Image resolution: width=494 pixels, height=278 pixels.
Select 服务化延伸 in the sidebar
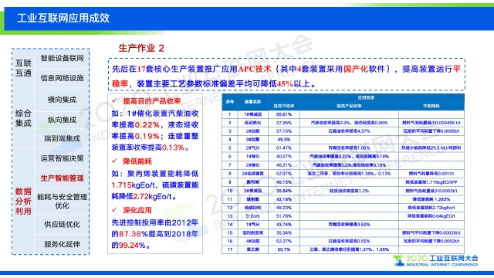(62, 244)
